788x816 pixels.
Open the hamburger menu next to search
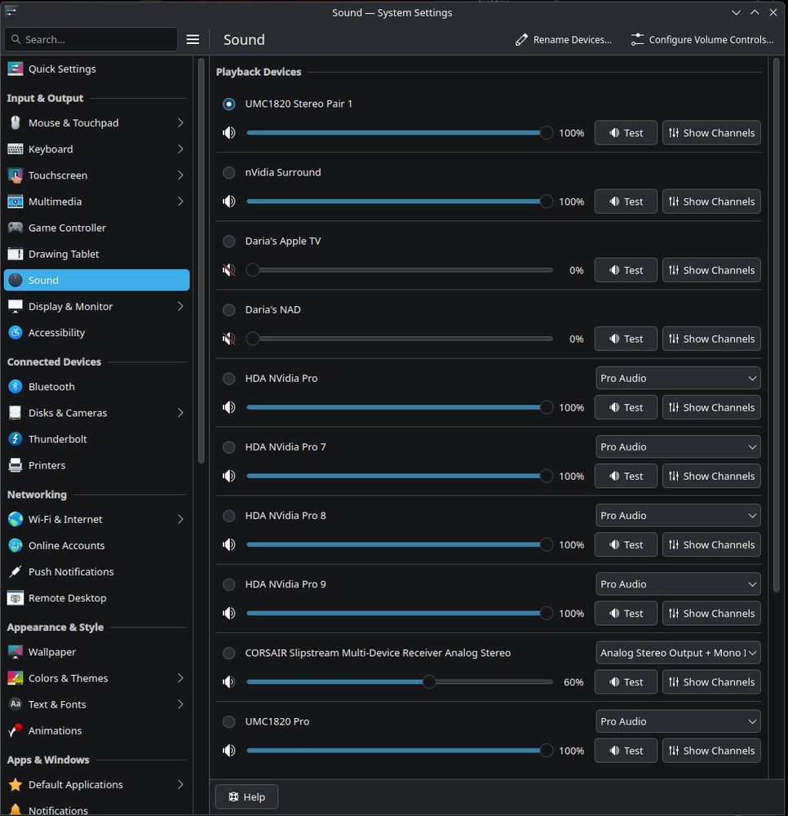(x=193, y=39)
